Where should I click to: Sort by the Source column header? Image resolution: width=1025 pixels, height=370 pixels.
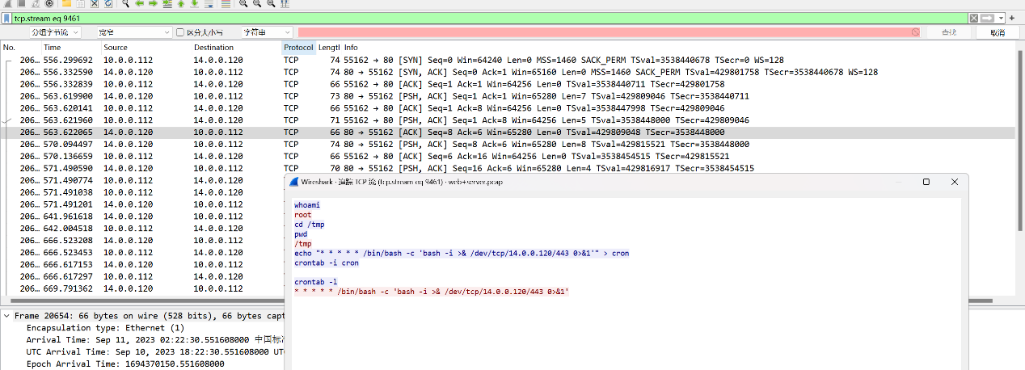tap(146, 48)
